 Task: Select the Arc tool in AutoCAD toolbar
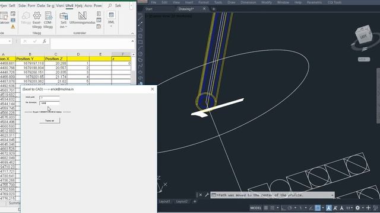tap(140, 48)
